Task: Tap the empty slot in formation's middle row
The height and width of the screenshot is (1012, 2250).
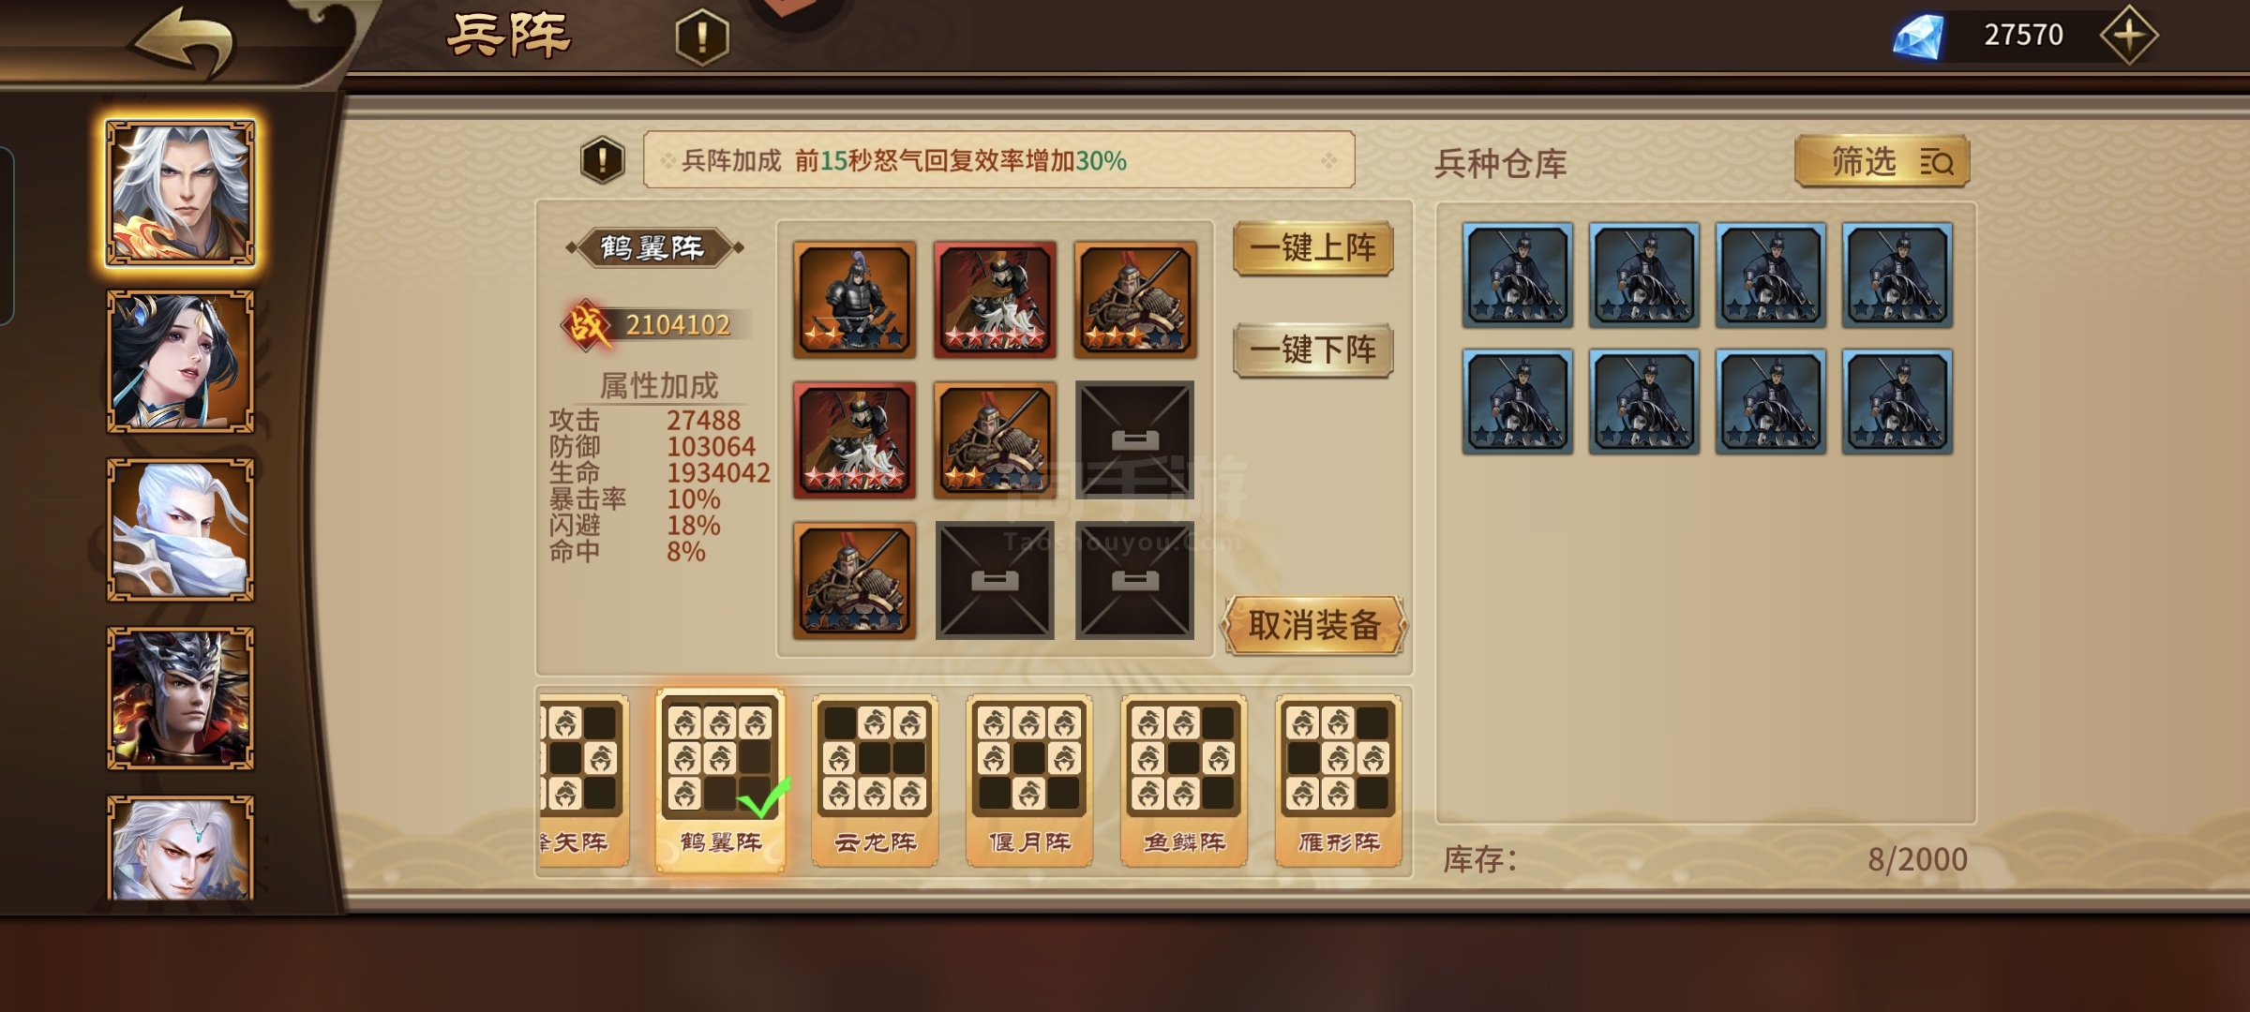Action: [1134, 439]
